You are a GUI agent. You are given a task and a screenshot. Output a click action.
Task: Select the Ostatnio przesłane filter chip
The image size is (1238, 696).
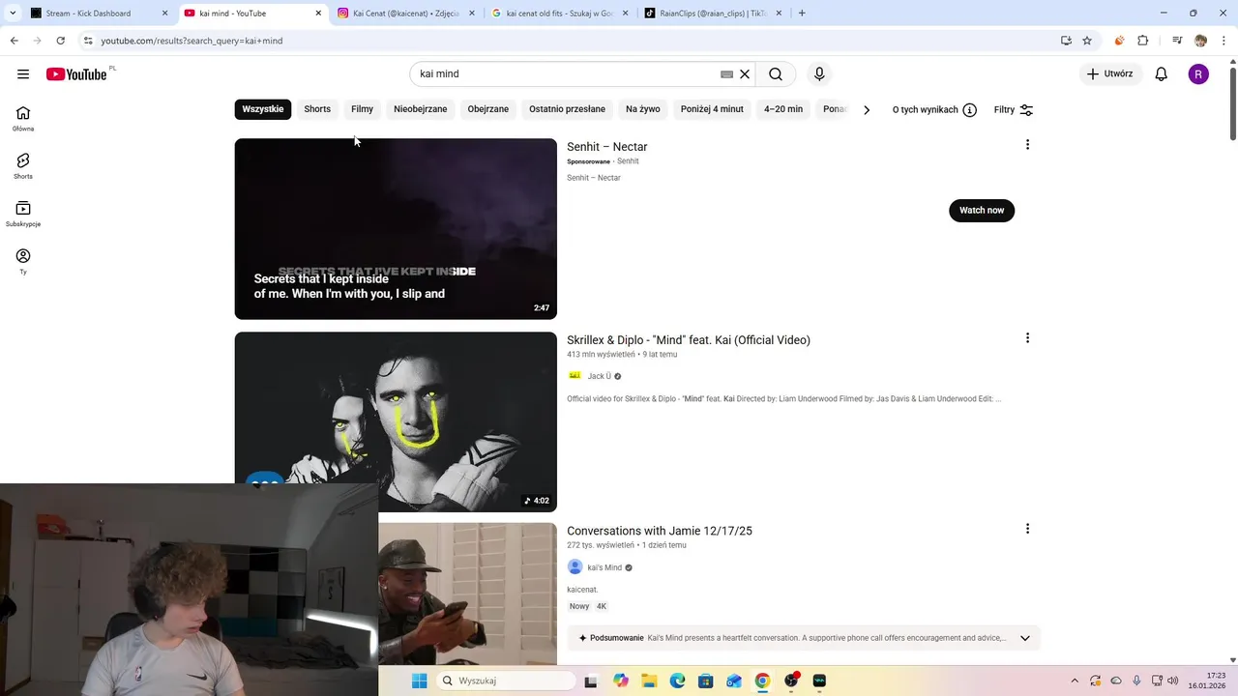click(x=567, y=109)
